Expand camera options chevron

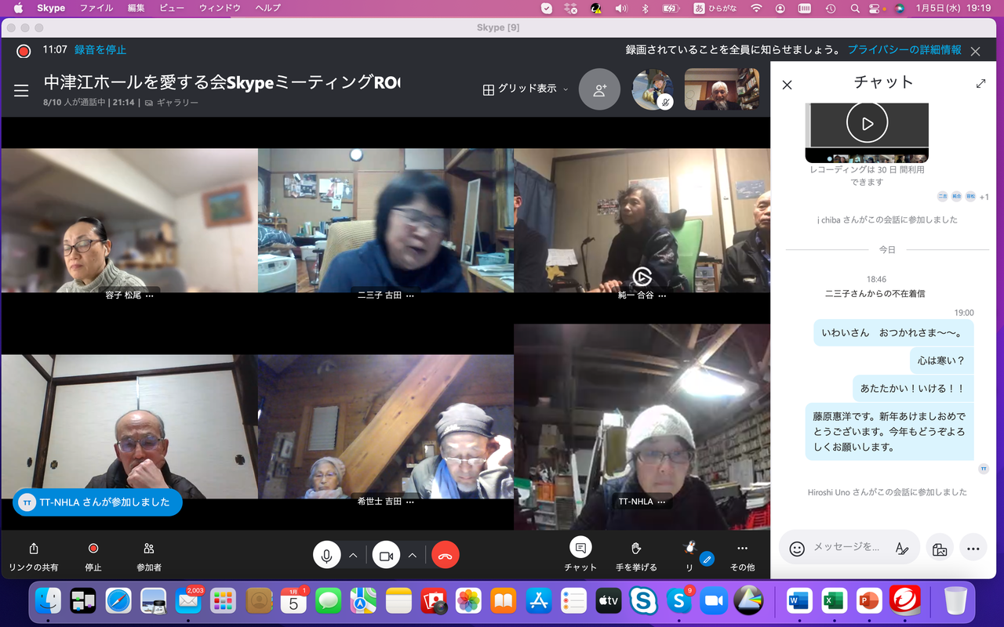[413, 555]
